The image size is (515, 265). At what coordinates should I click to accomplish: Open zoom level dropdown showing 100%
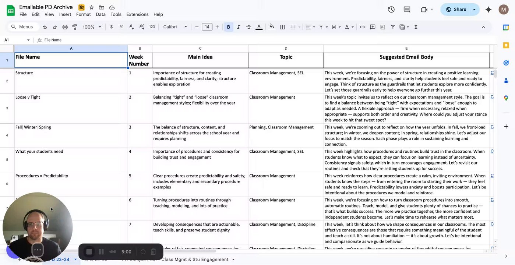click(x=92, y=27)
